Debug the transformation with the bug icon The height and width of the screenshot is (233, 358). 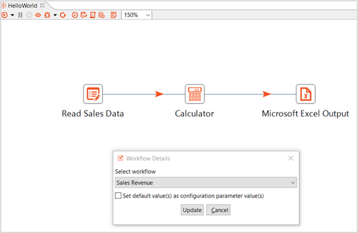pos(48,15)
